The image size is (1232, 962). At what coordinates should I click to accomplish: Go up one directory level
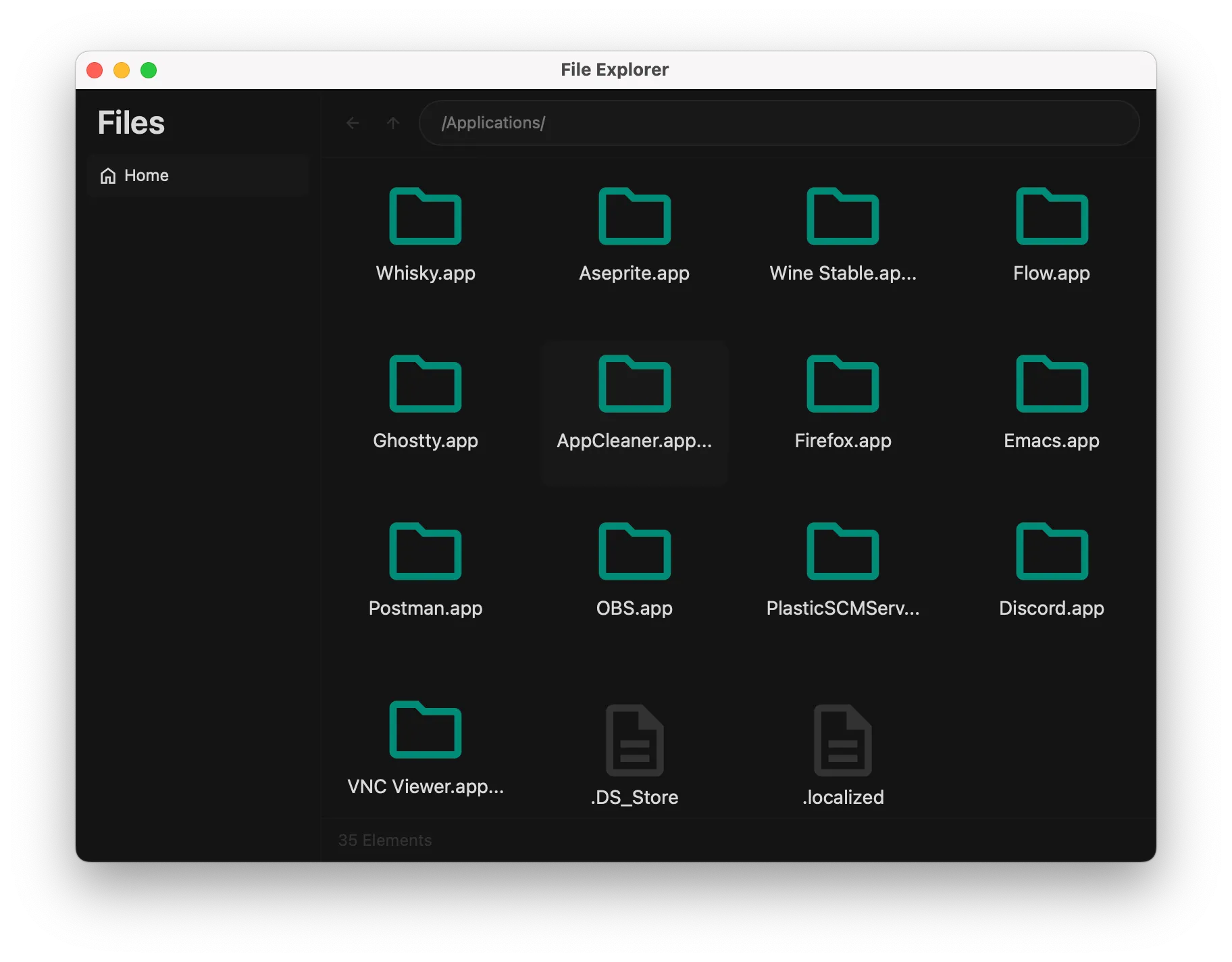[393, 123]
